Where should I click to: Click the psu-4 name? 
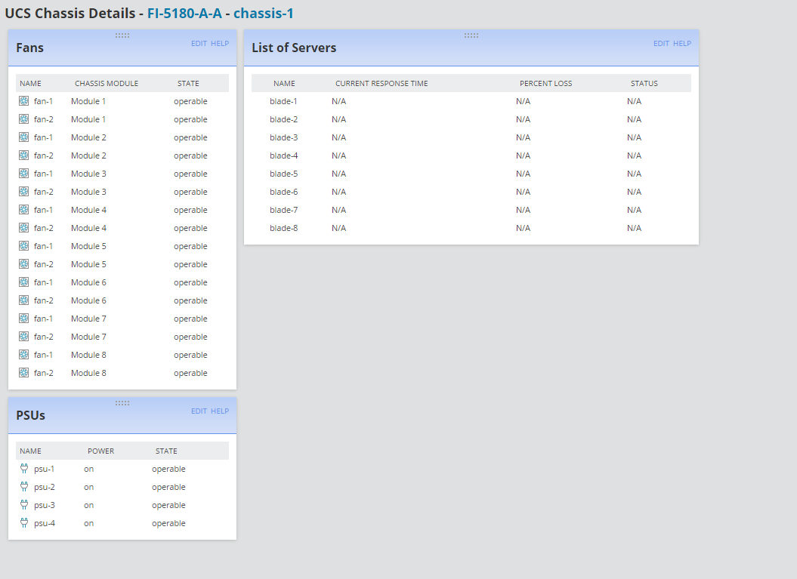[45, 523]
